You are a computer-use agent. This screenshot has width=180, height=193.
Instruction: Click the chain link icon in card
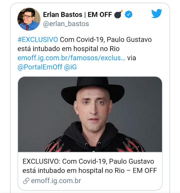26,181
